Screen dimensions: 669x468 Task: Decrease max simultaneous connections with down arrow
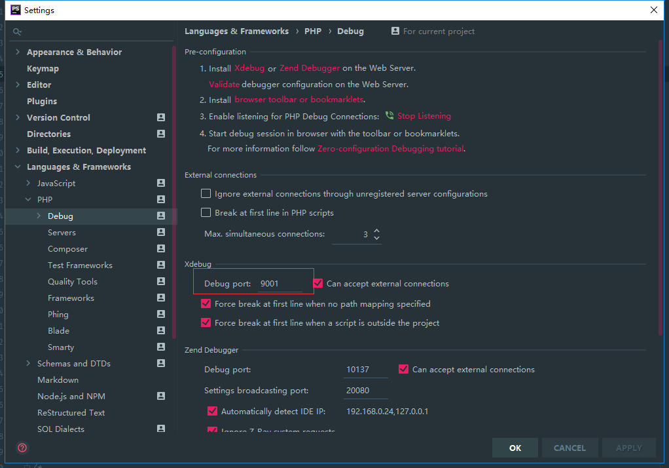377,238
